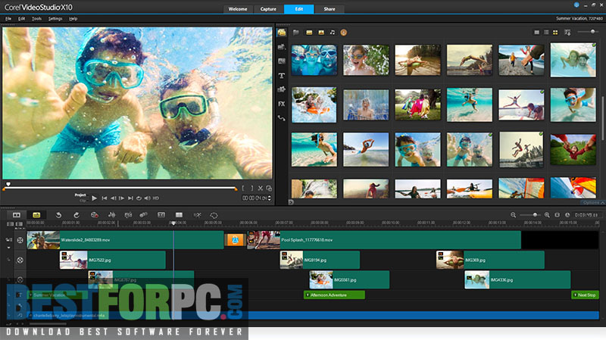Open the Multi-Camera Editor grid icon
The image size is (606, 340).
click(179, 215)
